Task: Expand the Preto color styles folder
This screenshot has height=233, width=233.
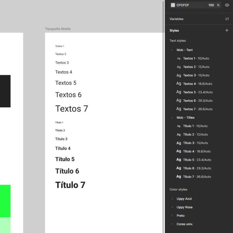Action: (172, 216)
